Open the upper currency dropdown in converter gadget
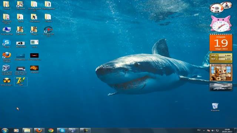 [x=214, y=55]
